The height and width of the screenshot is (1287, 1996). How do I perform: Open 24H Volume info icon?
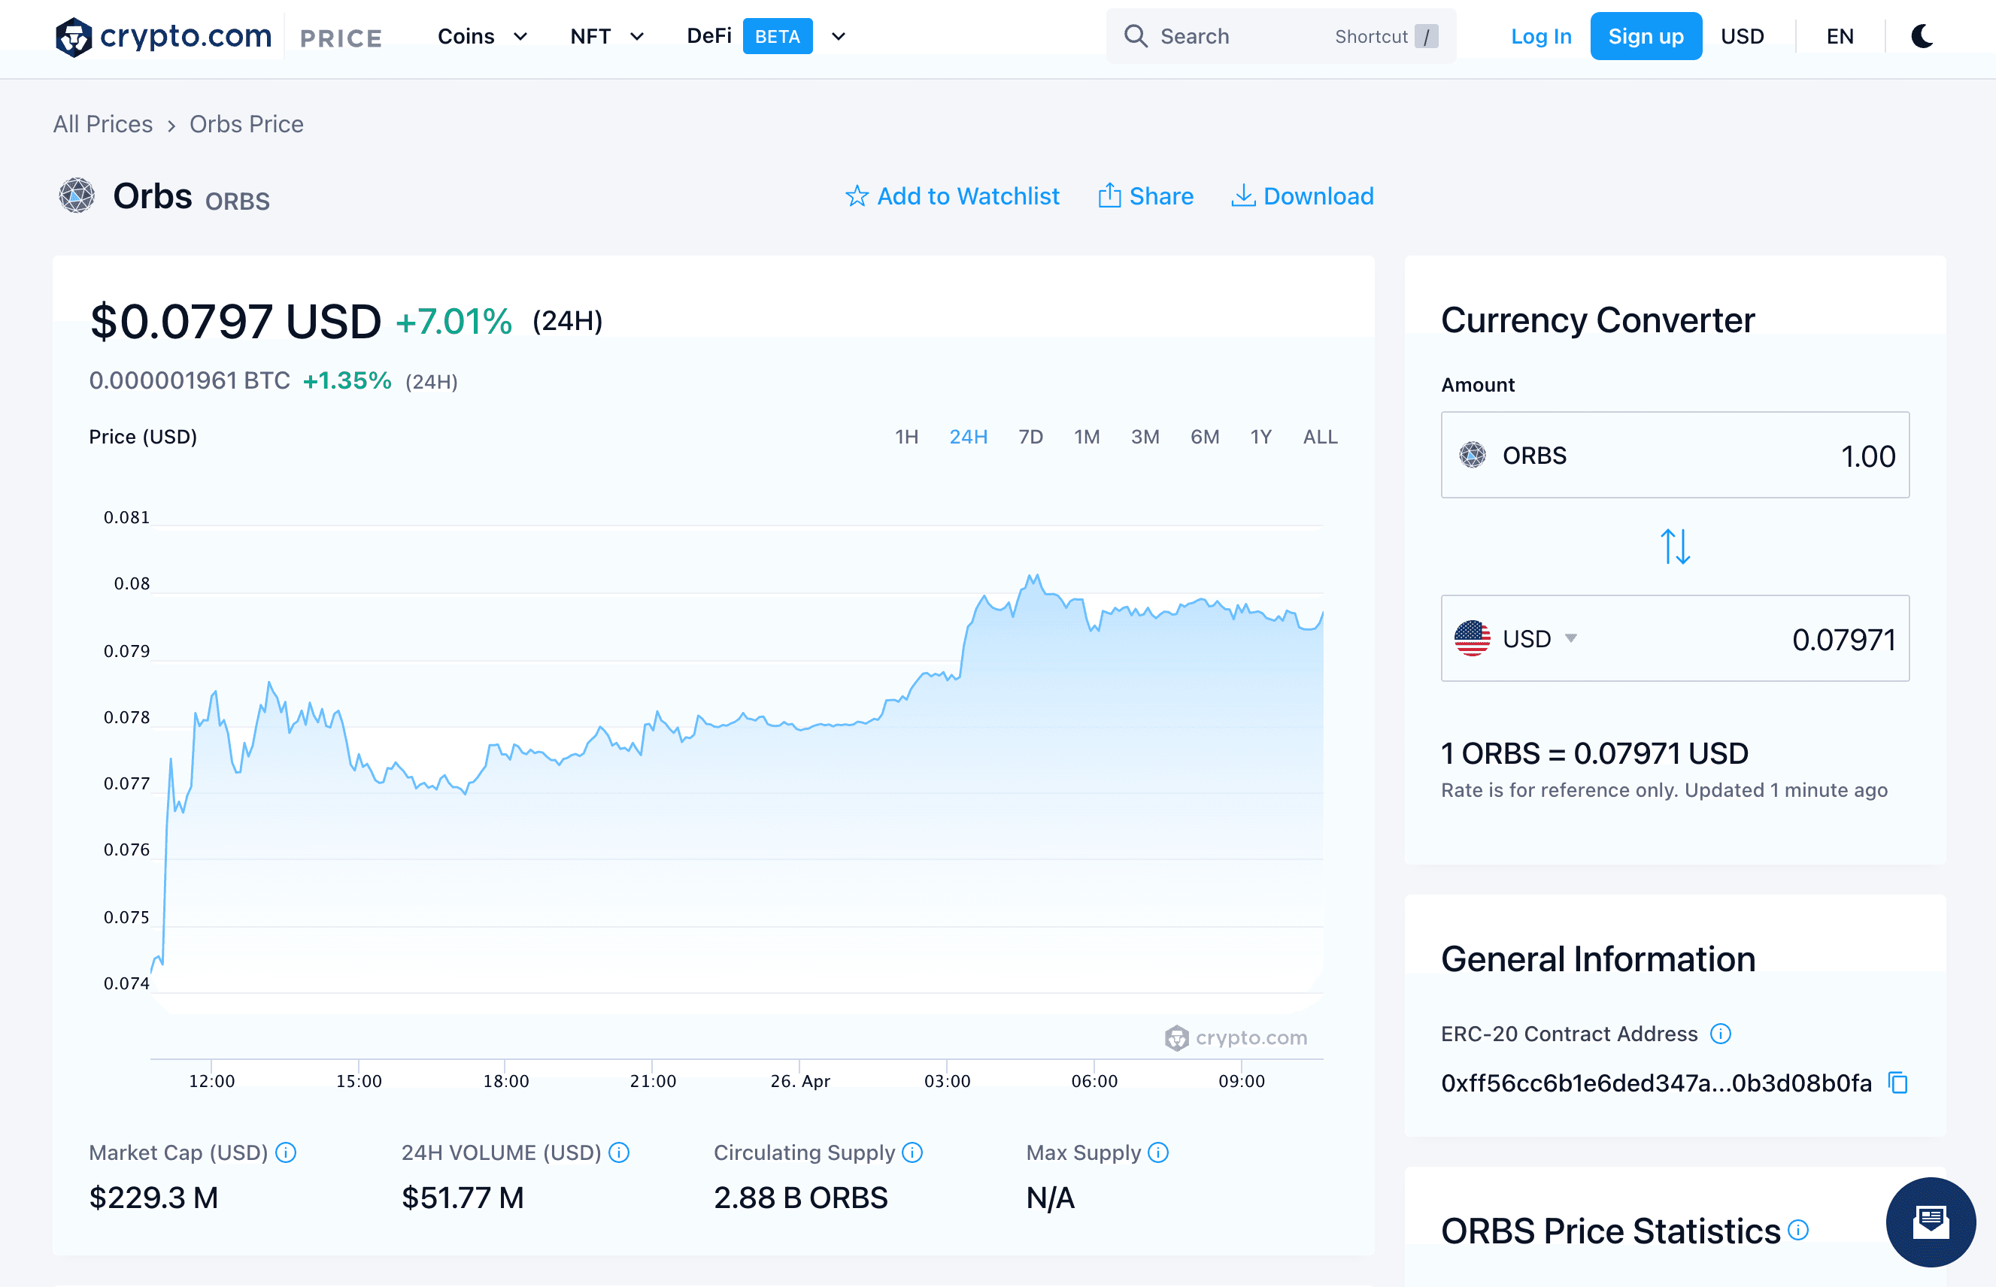point(618,1152)
